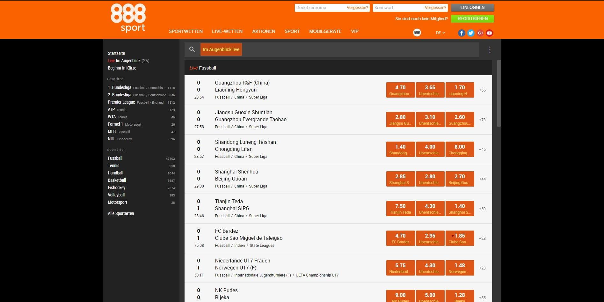This screenshot has width=604, height=302.
Task: Expand +44 more bets for Shanghai Shenhua
Action: [x=482, y=179]
